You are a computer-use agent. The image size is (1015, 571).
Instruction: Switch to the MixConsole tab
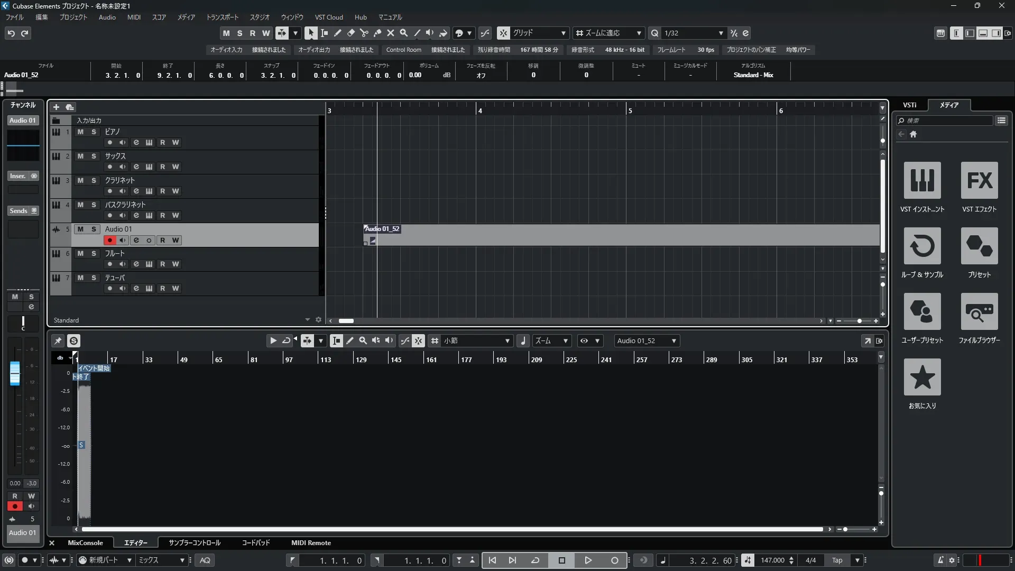pos(85,542)
